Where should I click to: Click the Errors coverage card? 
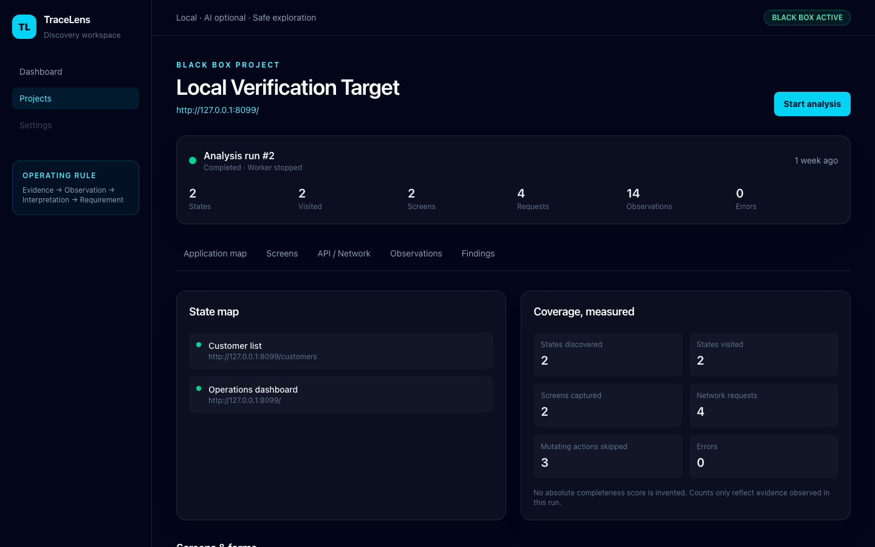pyautogui.click(x=763, y=456)
